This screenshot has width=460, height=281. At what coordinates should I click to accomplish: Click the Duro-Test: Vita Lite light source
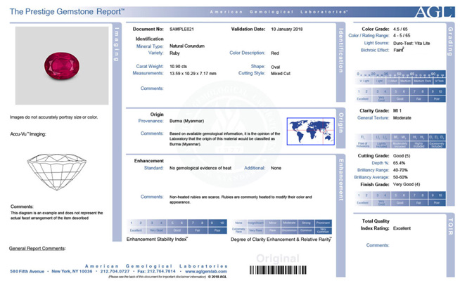[x=411, y=44]
